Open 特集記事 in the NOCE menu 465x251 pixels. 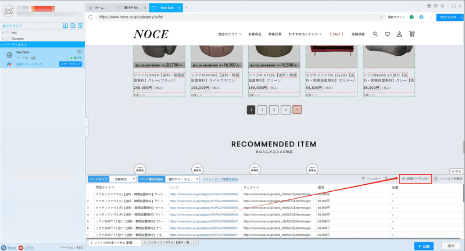click(x=275, y=34)
